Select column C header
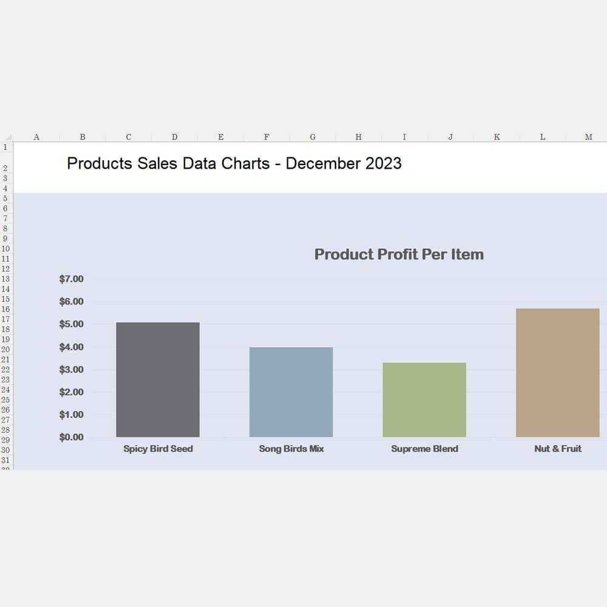Image resolution: width=607 pixels, height=607 pixels. 128,137
